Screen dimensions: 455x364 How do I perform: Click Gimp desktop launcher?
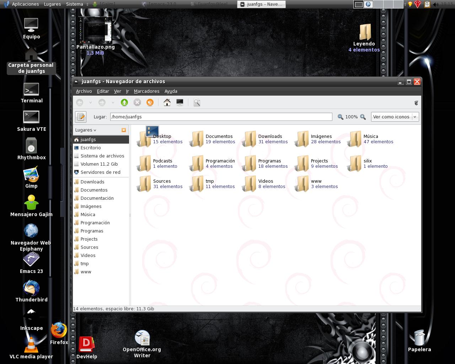(31, 178)
